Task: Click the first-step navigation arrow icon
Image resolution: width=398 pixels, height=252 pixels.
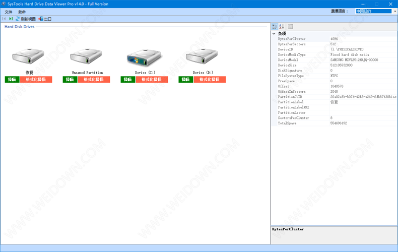Action: pos(4,19)
